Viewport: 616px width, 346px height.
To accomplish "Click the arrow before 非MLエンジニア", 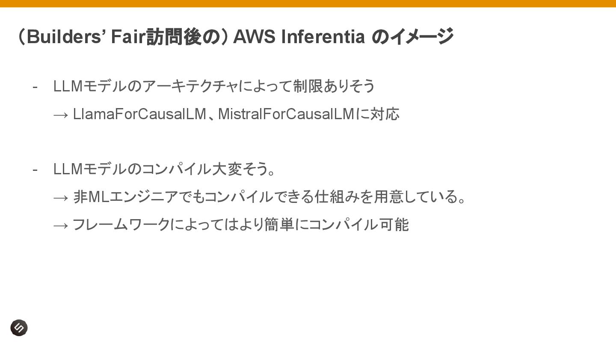I will click(x=61, y=198).
